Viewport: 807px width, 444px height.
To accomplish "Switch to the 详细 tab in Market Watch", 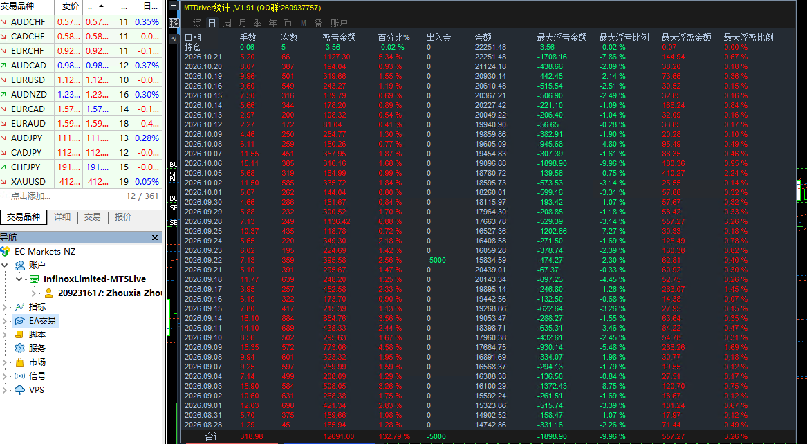I will (62, 217).
